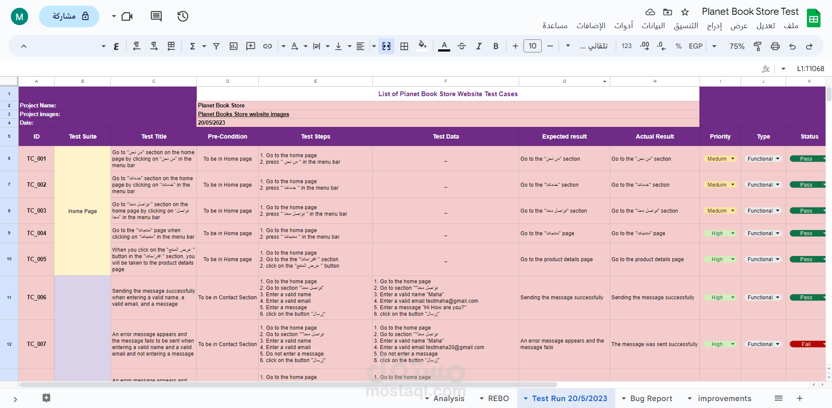Check cloud save status icon
Screen dimensions: 832x408
[x=650, y=12]
